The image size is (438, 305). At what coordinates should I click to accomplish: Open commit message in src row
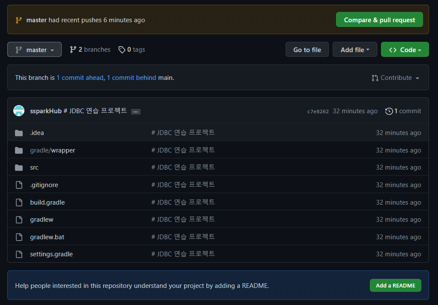pos(183,167)
